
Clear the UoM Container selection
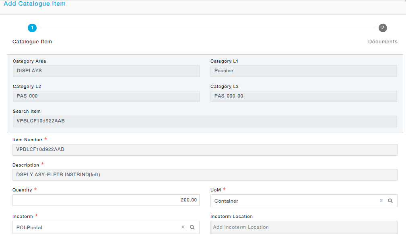click(381, 201)
